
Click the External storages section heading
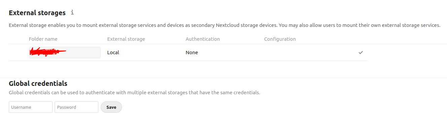tap(37, 13)
